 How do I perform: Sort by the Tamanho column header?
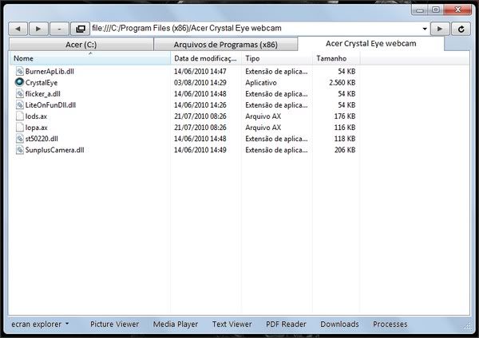pos(336,58)
